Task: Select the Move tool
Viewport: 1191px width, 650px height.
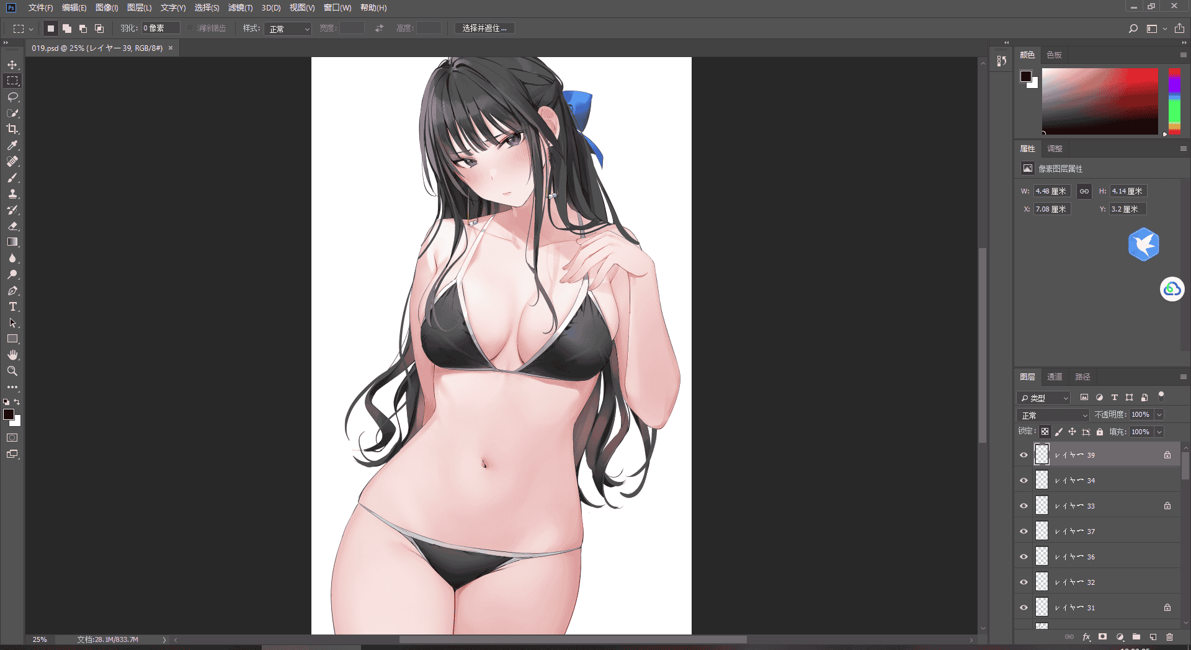Action: coord(12,65)
